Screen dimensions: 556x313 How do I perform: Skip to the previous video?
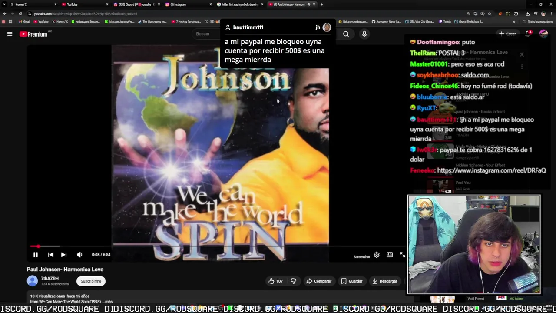[51, 255]
